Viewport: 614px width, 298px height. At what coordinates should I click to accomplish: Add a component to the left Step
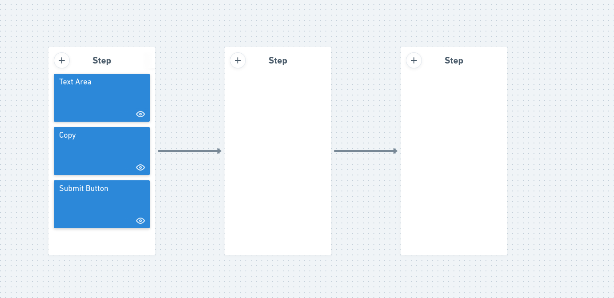(x=62, y=60)
